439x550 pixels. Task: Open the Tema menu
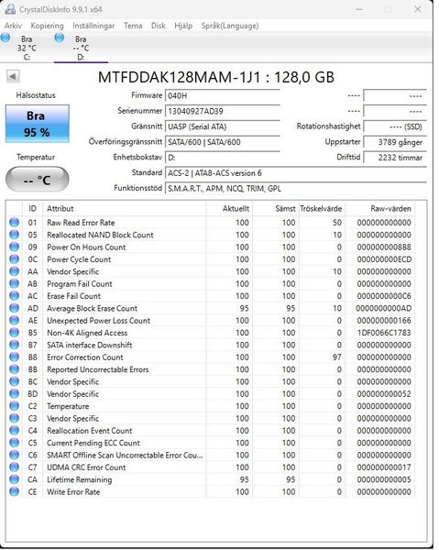coord(133,26)
